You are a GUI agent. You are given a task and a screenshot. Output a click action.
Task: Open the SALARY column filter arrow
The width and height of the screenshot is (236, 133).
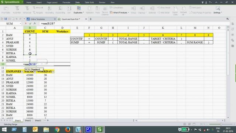coord(35,72)
